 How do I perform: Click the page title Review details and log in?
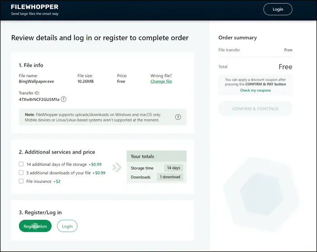click(x=100, y=38)
